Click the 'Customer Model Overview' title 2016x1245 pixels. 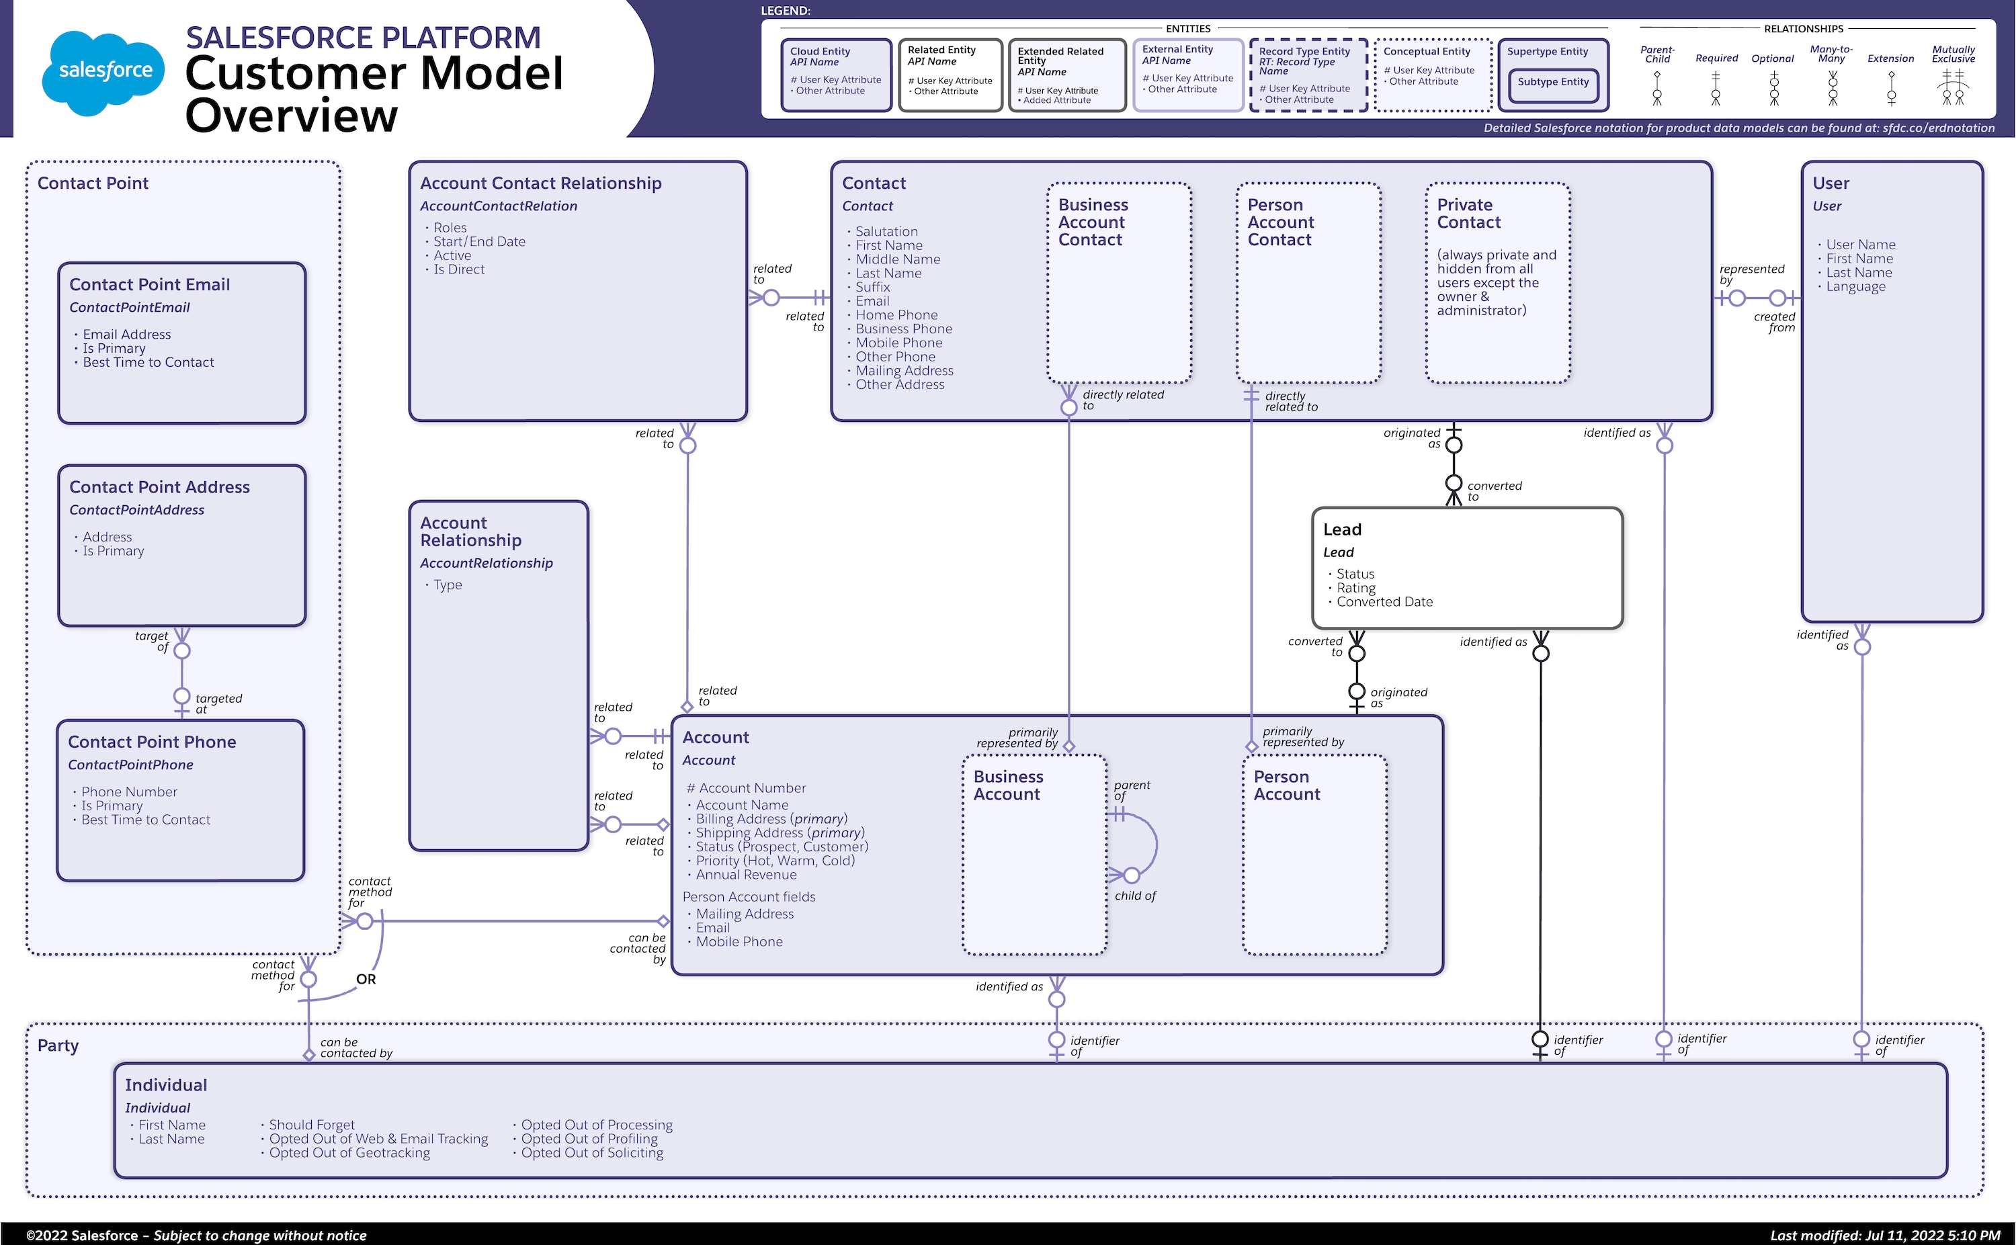pos(374,94)
